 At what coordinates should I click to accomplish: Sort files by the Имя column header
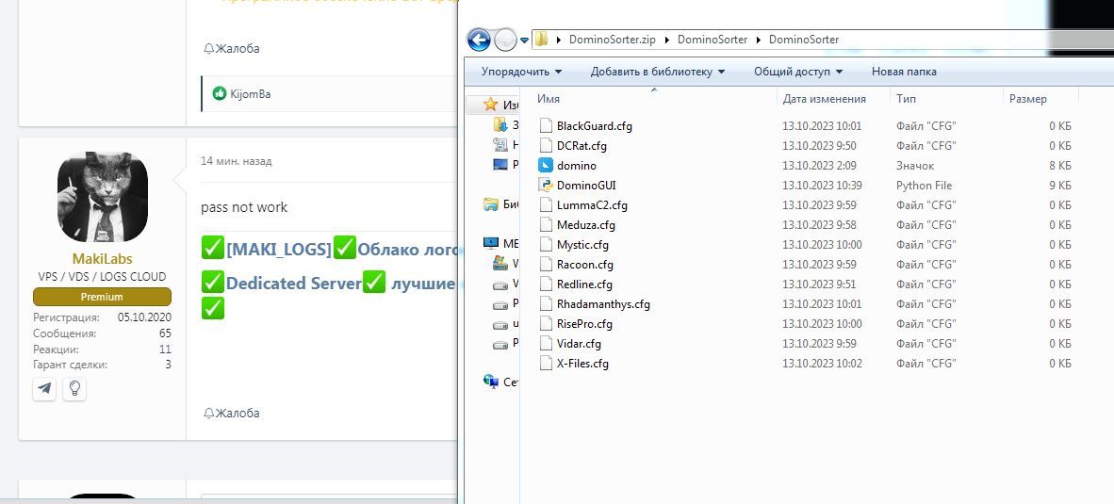point(548,99)
